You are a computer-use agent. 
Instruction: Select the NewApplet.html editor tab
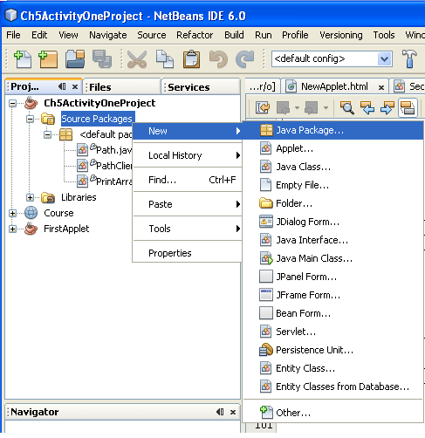point(334,86)
